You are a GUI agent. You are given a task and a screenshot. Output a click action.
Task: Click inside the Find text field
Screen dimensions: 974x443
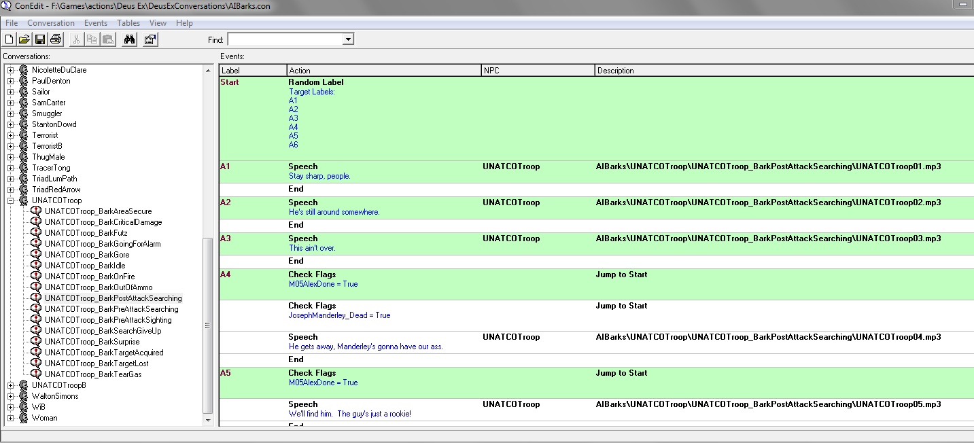284,39
